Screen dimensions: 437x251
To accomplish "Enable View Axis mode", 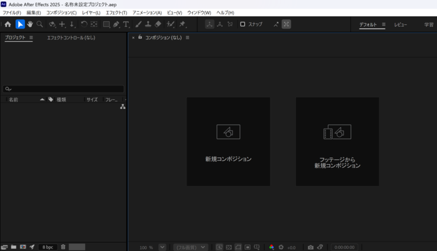I will pyautogui.click(x=230, y=24).
